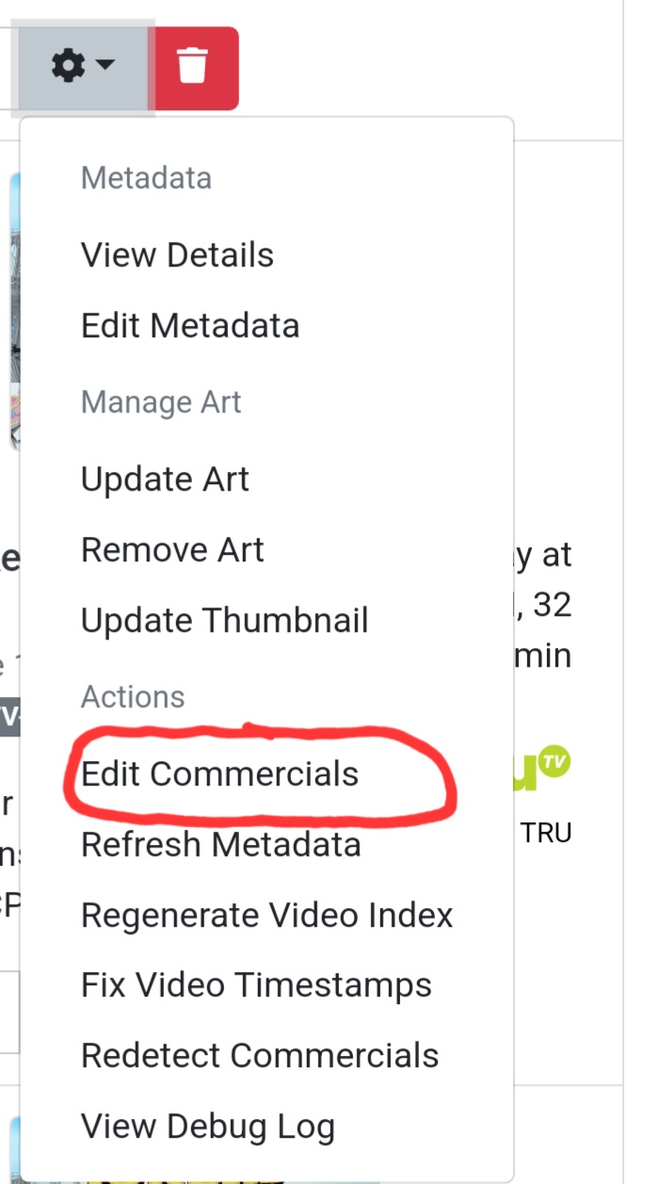
Task: Choose Fix Video Timestamps
Action: 256,986
